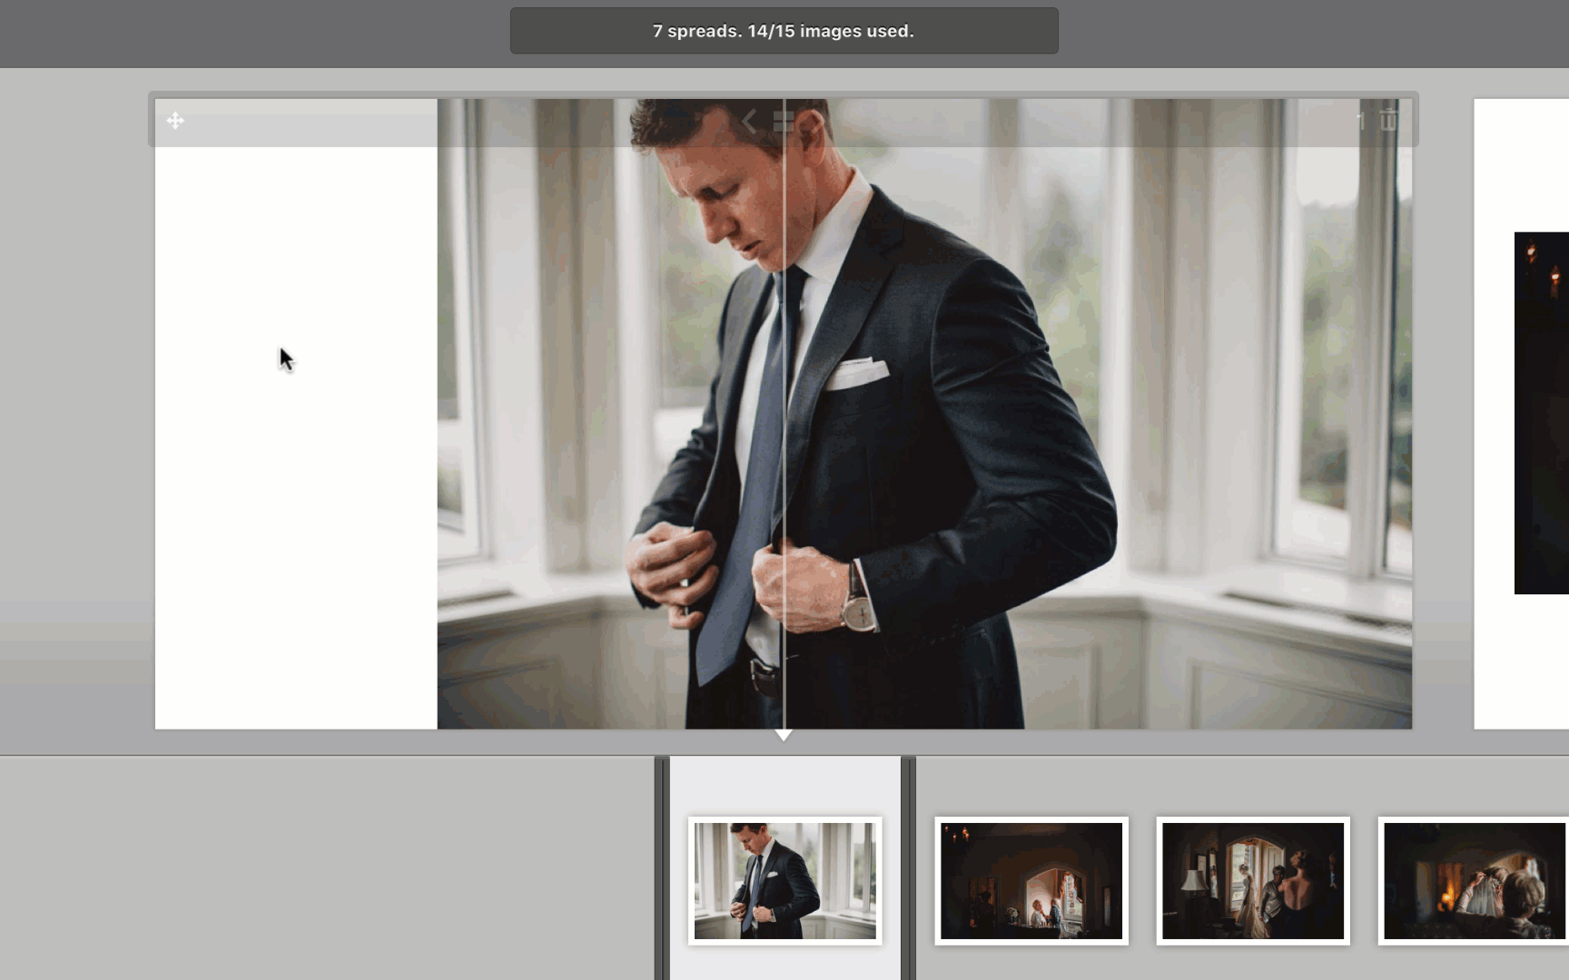The width and height of the screenshot is (1569, 980).
Task: Click the previous layout chevron arrow
Action: coord(749,121)
